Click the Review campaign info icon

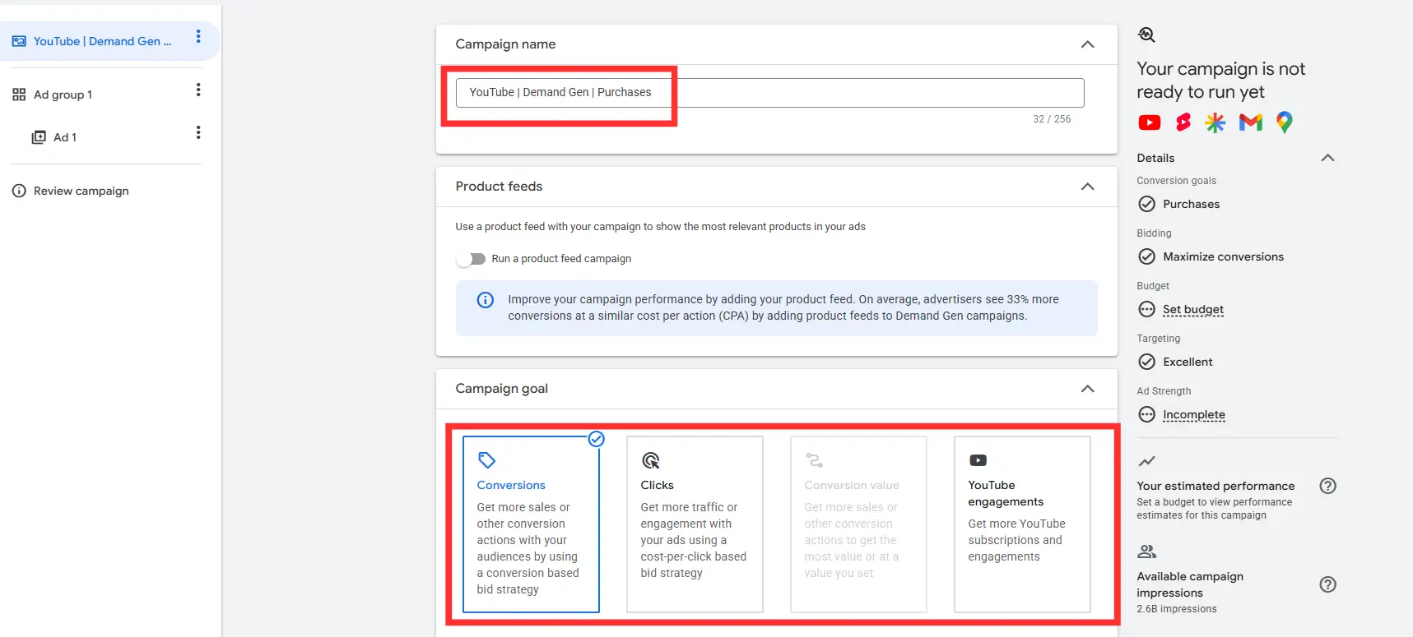click(19, 191)
